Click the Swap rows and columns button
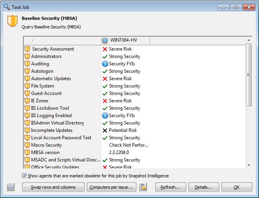Image resolution: width=259 pixels, height=198 pixels. (x=53, y=187)
